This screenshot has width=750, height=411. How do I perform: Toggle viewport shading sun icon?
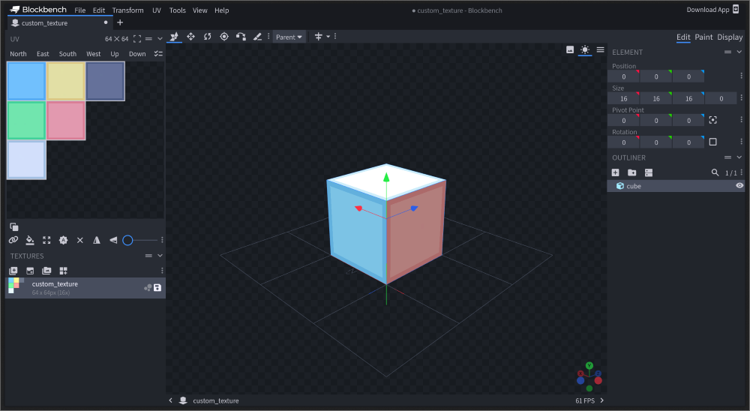(584, 49)
